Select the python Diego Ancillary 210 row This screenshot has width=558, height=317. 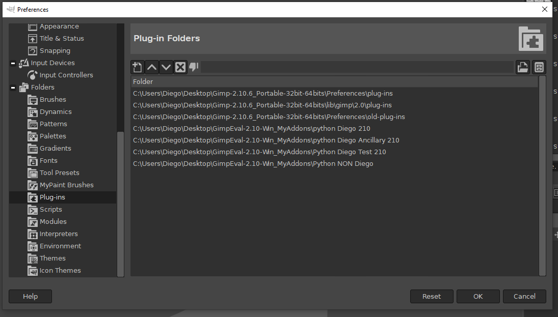click(x=334, y=140)
